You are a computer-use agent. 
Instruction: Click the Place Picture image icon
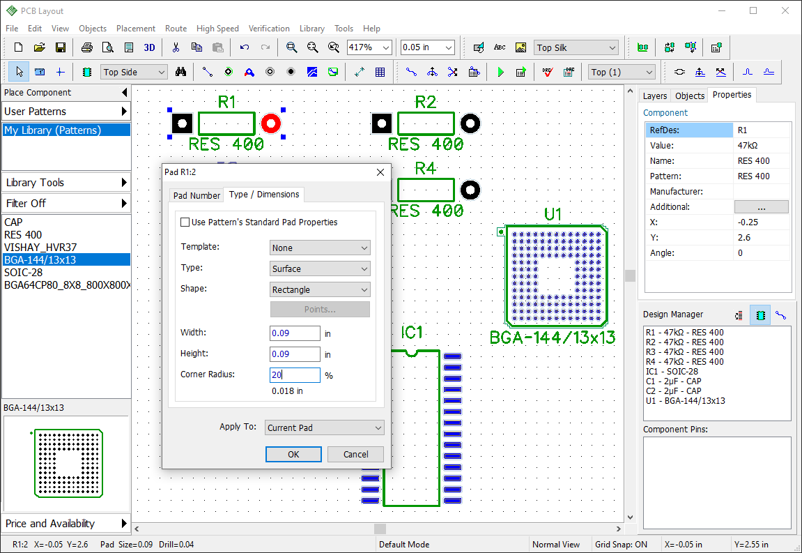(520, 47)
